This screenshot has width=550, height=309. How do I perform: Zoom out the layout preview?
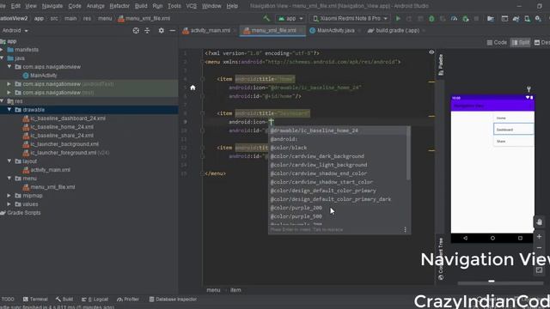point(539,248)
